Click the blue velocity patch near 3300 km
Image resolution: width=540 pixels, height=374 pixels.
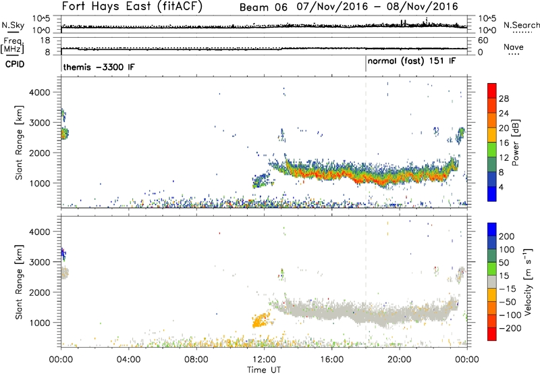tap(63, 254)
